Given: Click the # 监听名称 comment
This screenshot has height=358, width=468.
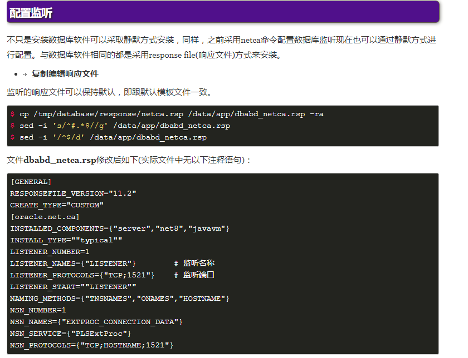Looking at the screenshot, I should [194, 263].
